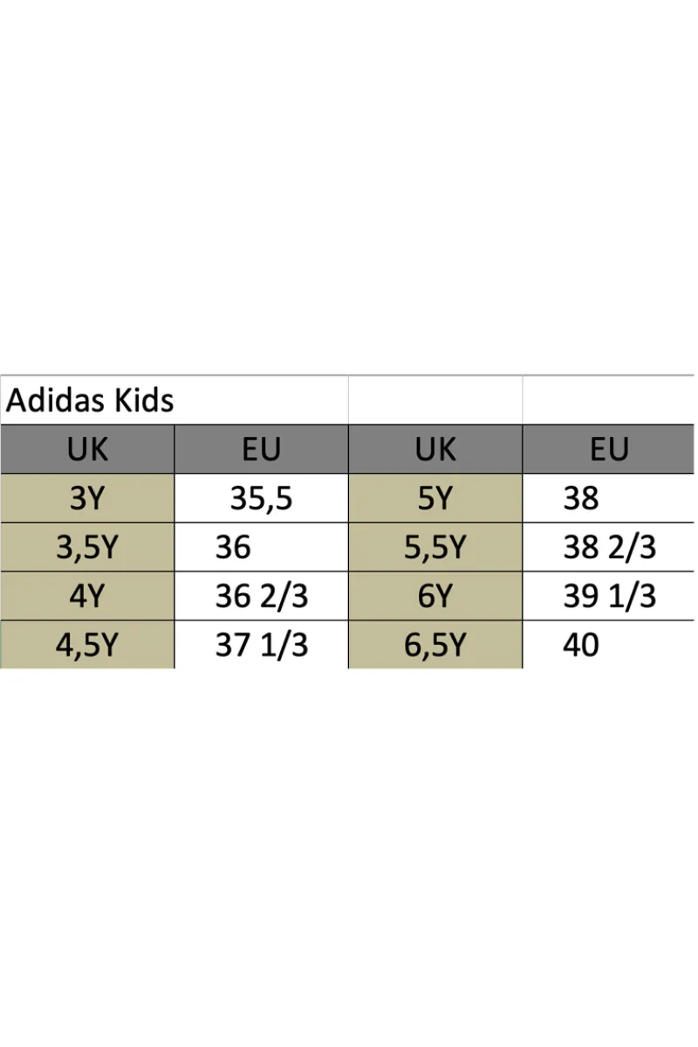Select the 38 2/3 cell
This screenshot has height=1047, width=698.
coord(609,547)
